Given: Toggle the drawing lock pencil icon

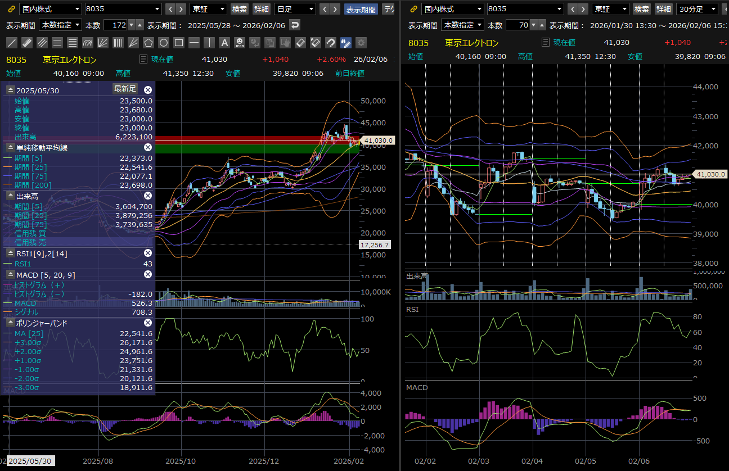Looking at the screenshot, I should [346, 43].
